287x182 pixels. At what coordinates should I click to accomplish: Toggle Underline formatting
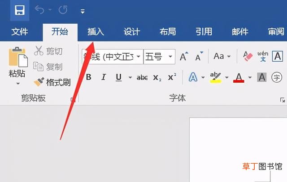pos(118,77)
